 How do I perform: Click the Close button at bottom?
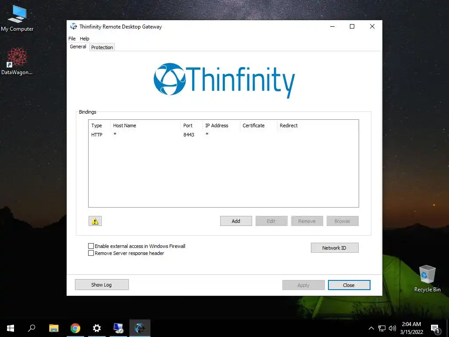tap(349, 285)
